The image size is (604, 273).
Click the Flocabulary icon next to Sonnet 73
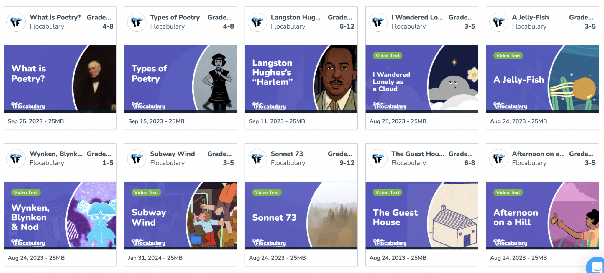pyautogui.click(x=257, y=159)
